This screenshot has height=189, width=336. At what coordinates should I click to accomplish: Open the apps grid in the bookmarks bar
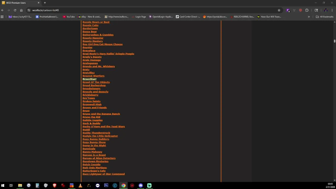point(2,17)
